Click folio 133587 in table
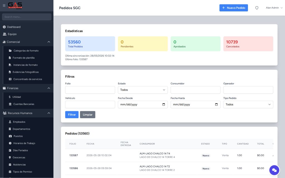This screenshot has width=285, height=178. [x=73, y=155]
